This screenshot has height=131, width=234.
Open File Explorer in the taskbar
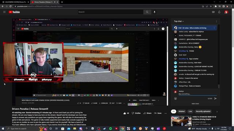(x=75, y=128)
